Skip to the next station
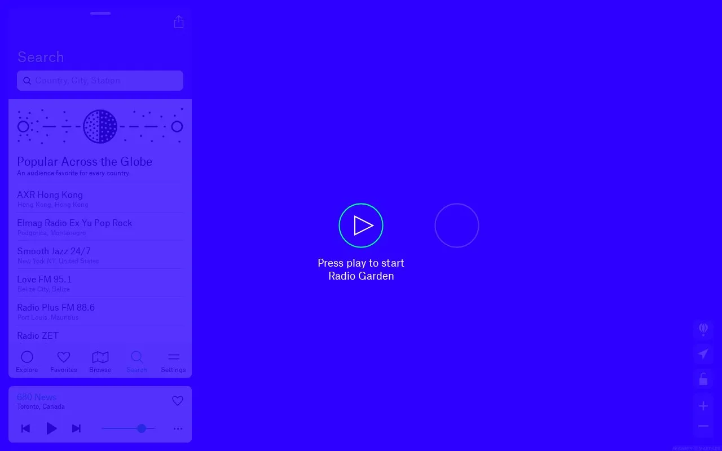The height and width of the screenshot is (451, 722). [x=76, y=428]
